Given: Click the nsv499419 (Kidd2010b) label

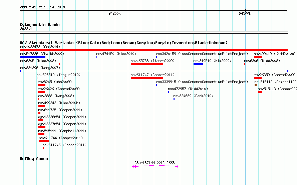Looking at the screenshot, I should point(275,54).
